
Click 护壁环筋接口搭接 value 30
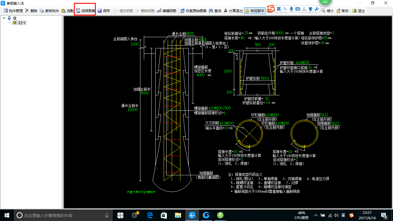(310, 67)
